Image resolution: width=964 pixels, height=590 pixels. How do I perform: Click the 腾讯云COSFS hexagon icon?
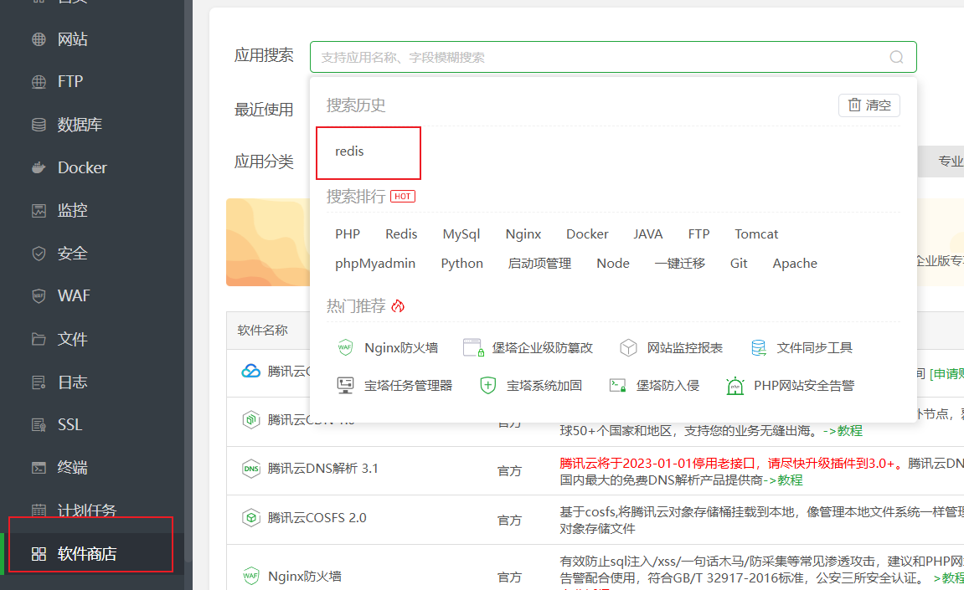pyautogui.click(x=250, y=518)
